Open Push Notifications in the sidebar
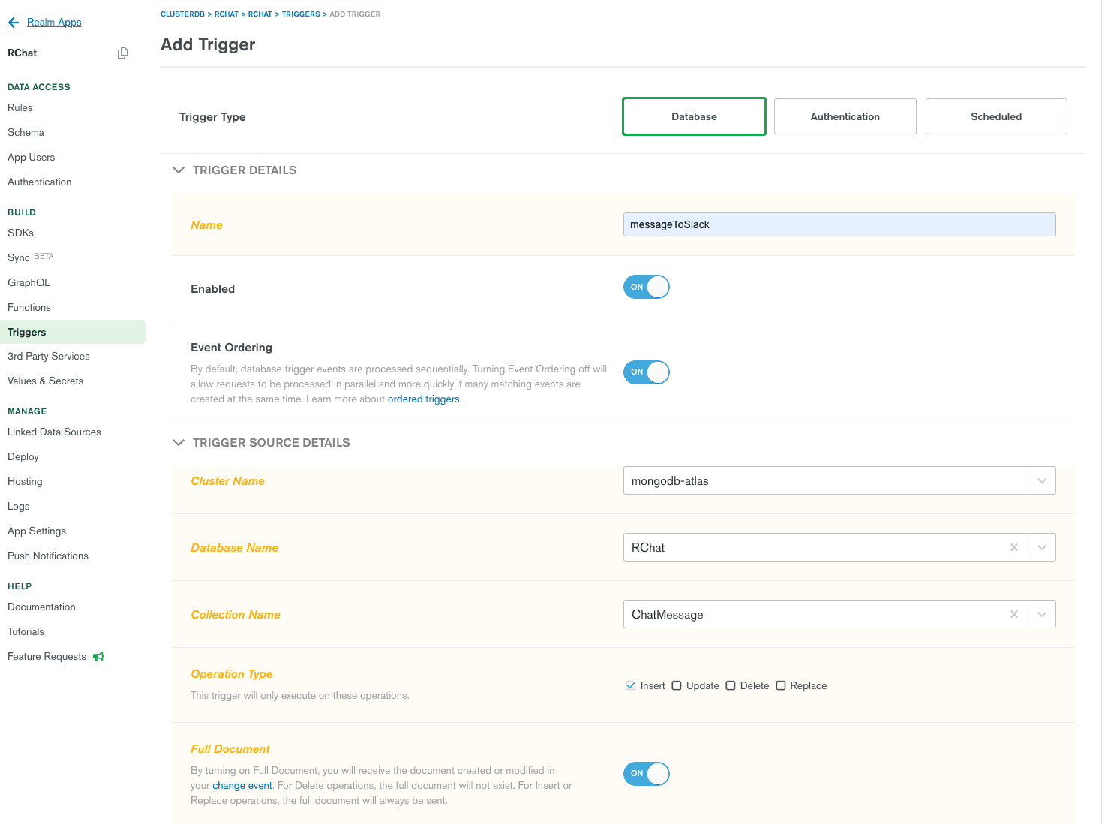 pyautogui.click(x=48, y=556)
